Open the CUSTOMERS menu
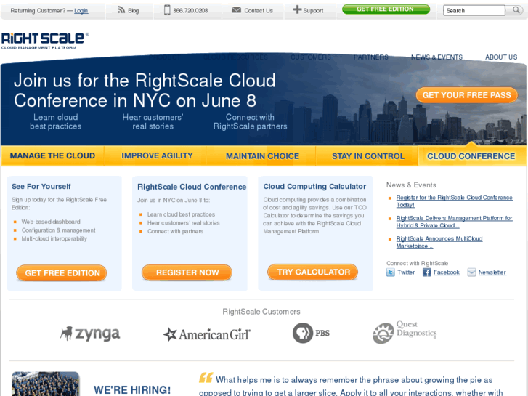528x396 pixels. point(311,57)
